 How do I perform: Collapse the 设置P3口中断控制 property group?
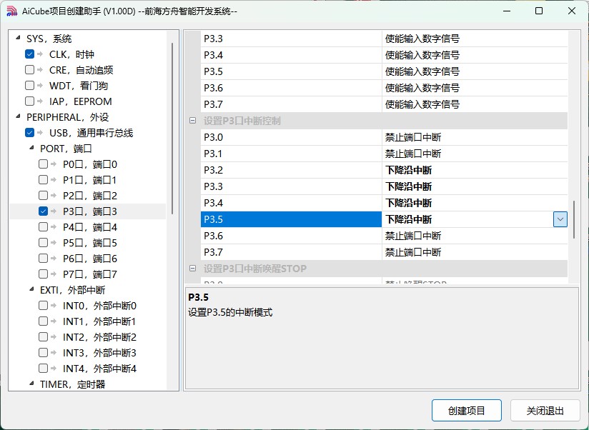(193, 121)
